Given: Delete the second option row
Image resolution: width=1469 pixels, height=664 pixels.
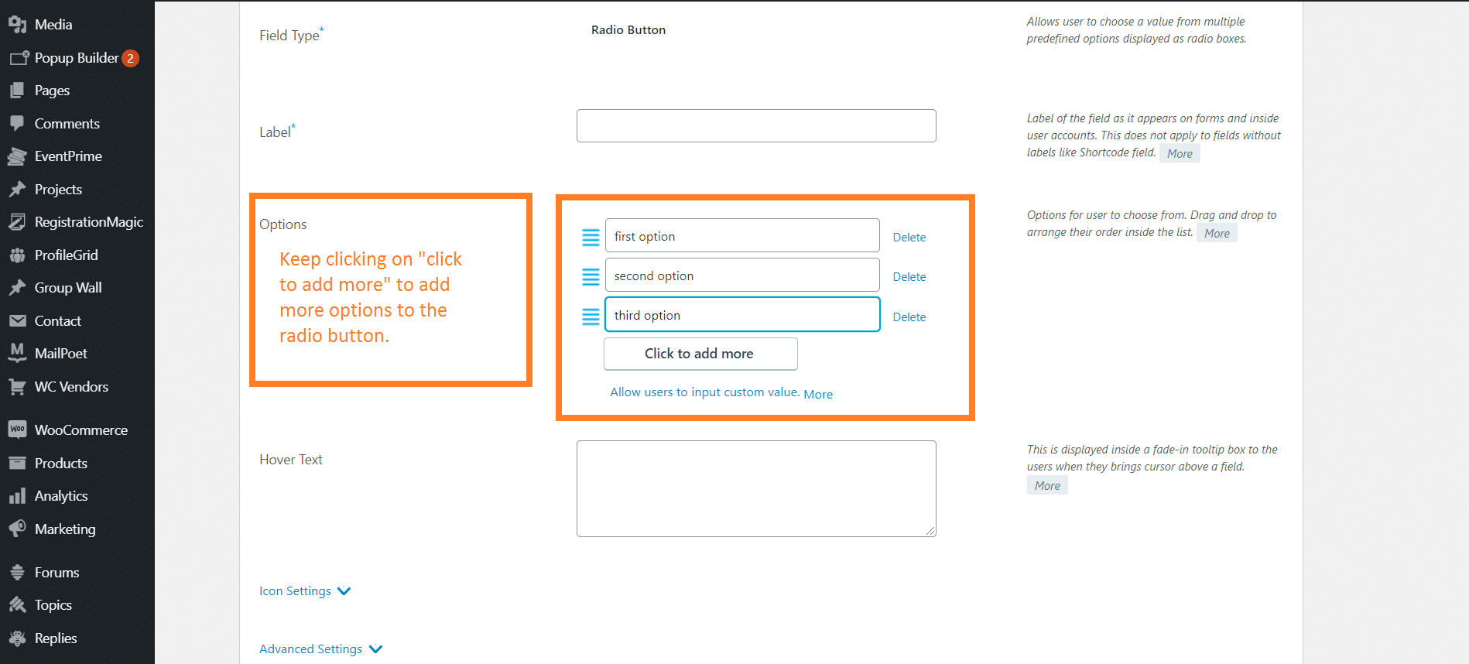Looking at the screenshot, I should pyautogui.click(x=909, y=277).
